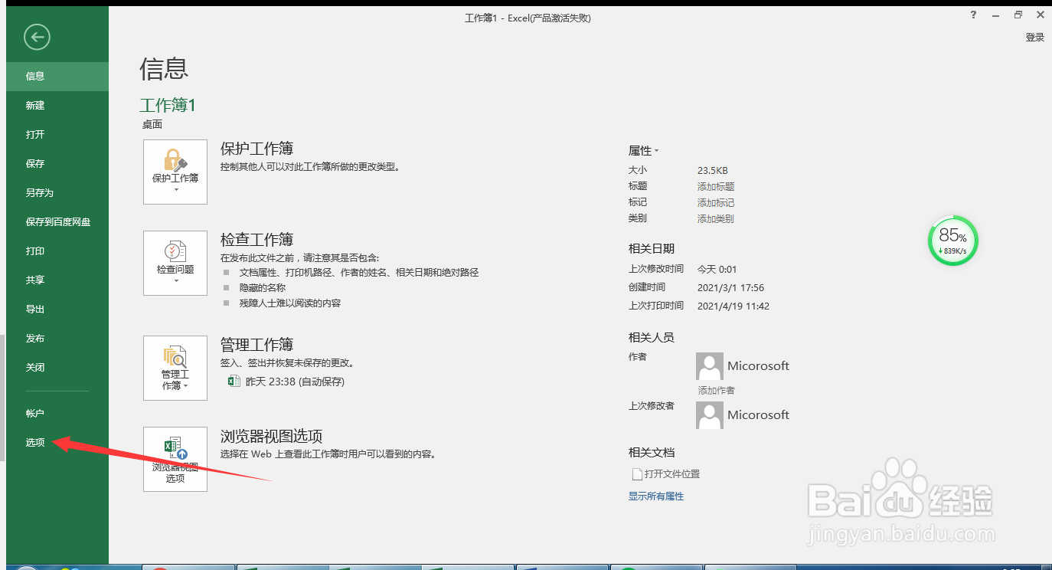Click the 工作簿1 green heading
Screen dimensions: 1052x570
168,105
